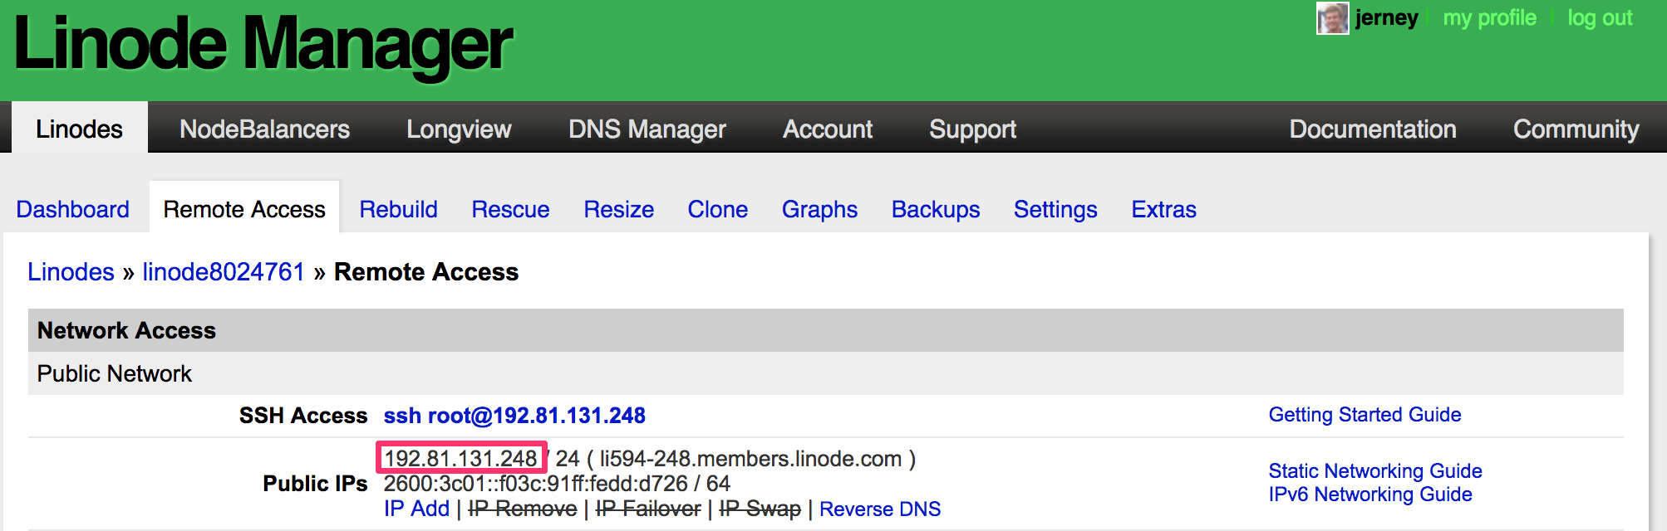Click the IPv6 address 2600:3c01::f03c:91ff:fedd:d726
Viewport: 1667px width, 531px height.
tap(536, 483)
